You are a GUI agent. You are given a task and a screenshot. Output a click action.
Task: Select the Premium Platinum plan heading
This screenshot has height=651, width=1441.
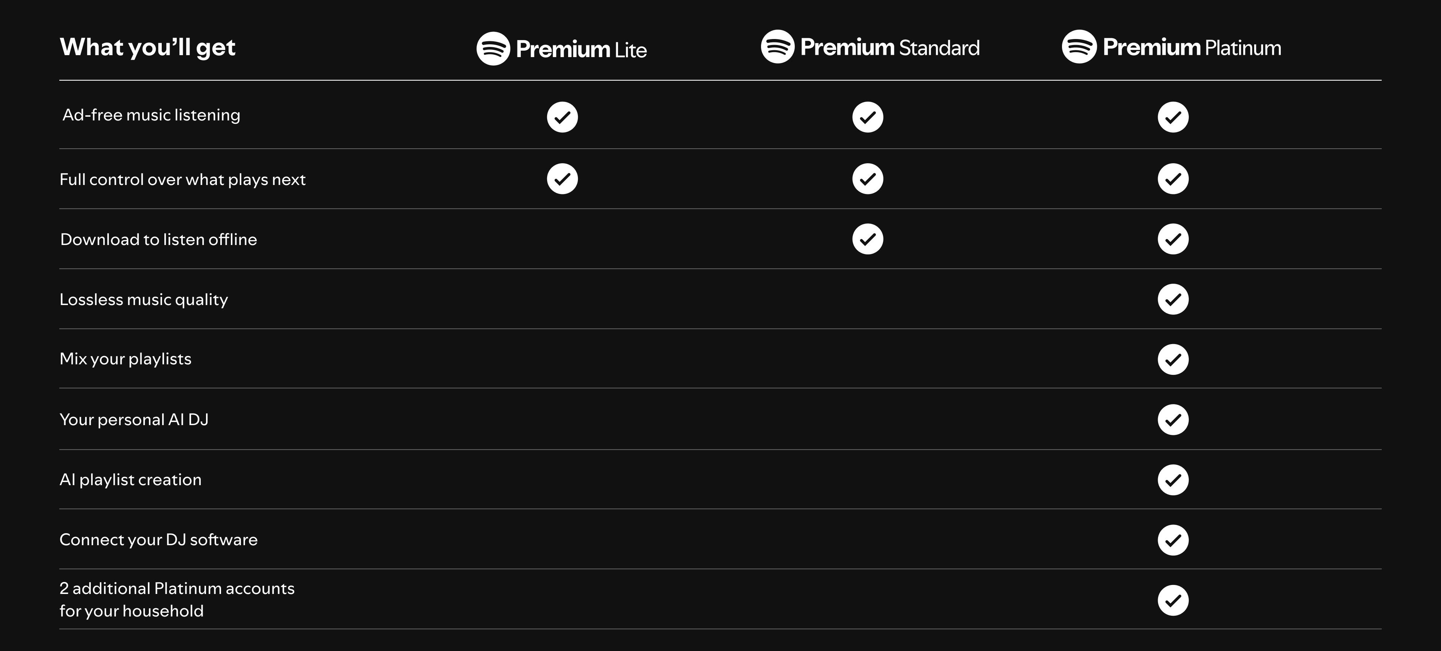click(x=1191, y=48)
